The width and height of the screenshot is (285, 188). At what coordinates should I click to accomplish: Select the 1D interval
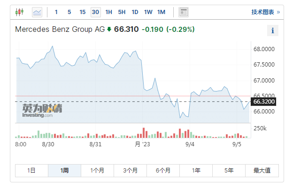coord(135,12)
